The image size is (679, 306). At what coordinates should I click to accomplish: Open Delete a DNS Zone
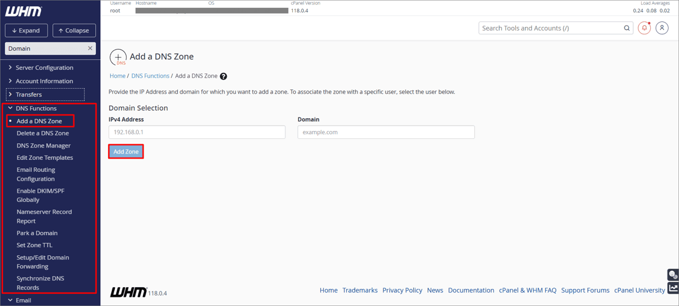(x=43, y=133)
